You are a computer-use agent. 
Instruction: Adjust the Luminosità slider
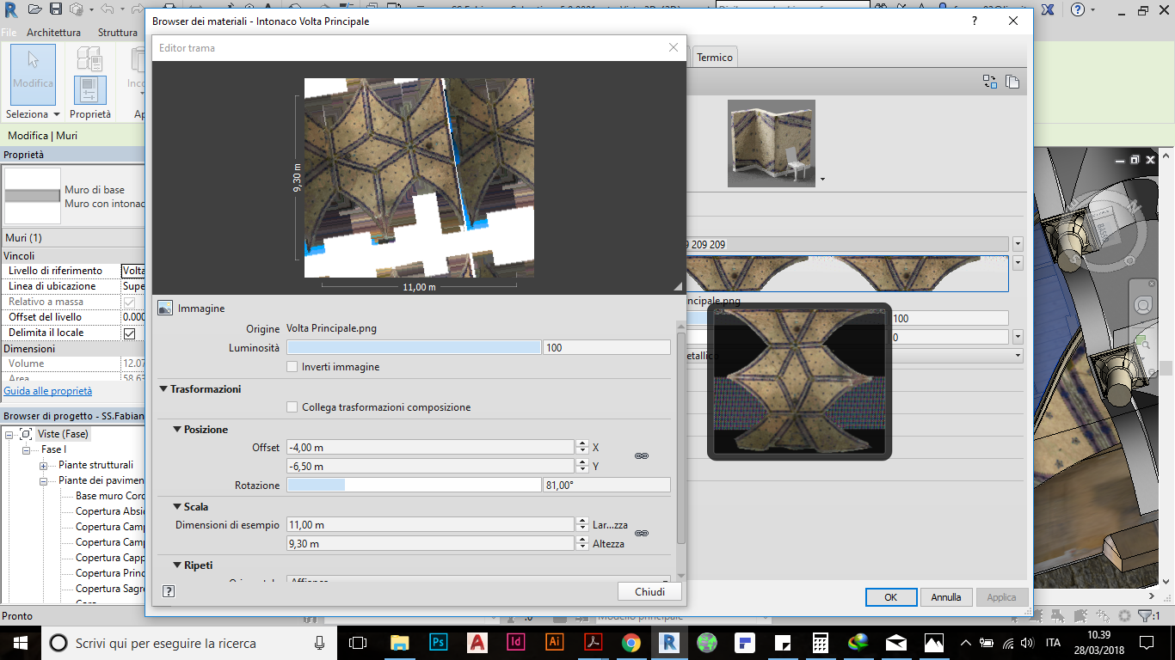pyautogui.click(x=413, y=346)
